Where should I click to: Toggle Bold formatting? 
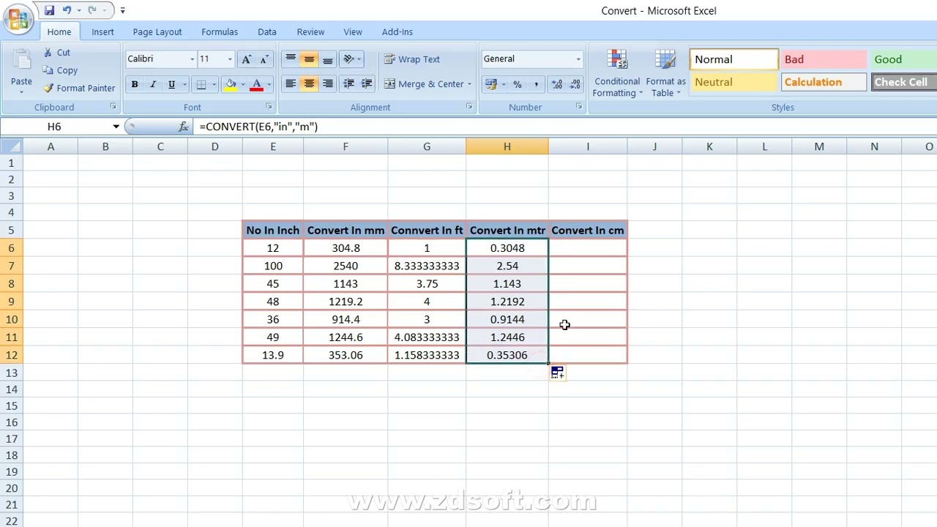tap(135, 84)
